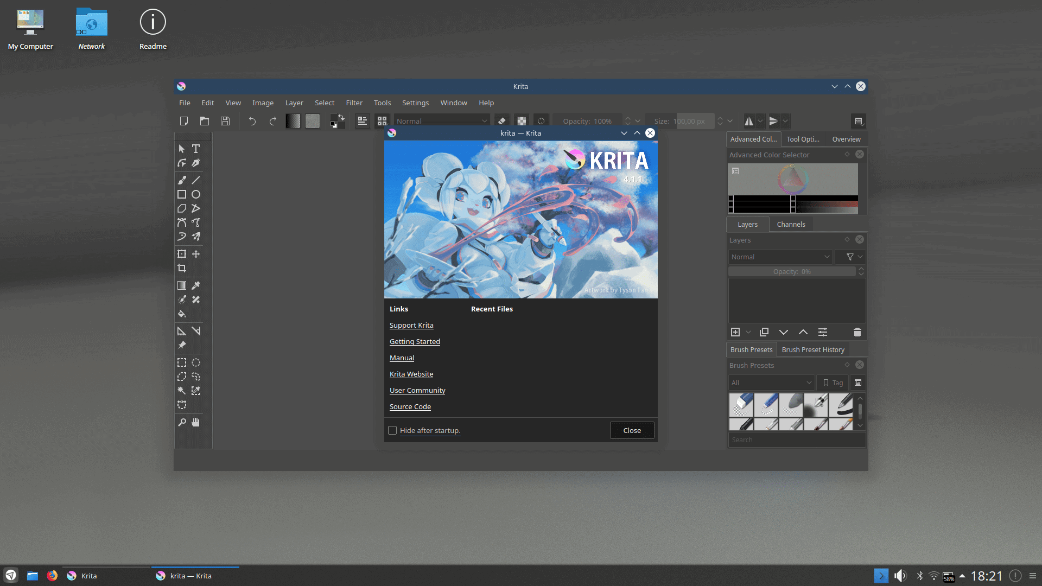Select the Freehand Brush tool
Viewport: 1042px width, 586px height.
tap(182, 180)
